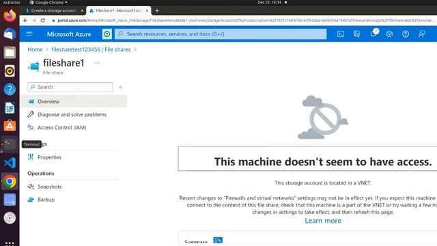This screenshot has width=437, height=246.
Task: Click the Search resources, services, and docs box
Action: (221, 34)
